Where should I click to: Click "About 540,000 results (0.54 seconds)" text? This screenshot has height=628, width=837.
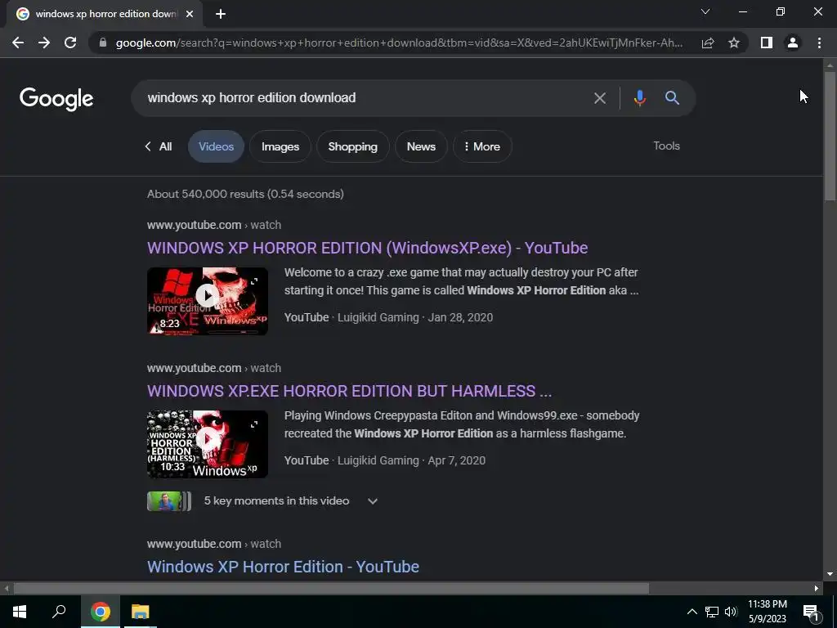[x=245, y=194]
